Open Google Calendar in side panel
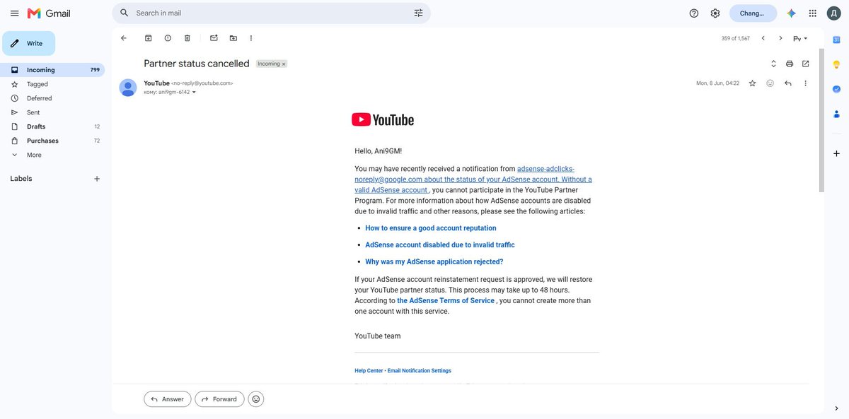This screenshot has width=849, height=419. pos(836,40)
